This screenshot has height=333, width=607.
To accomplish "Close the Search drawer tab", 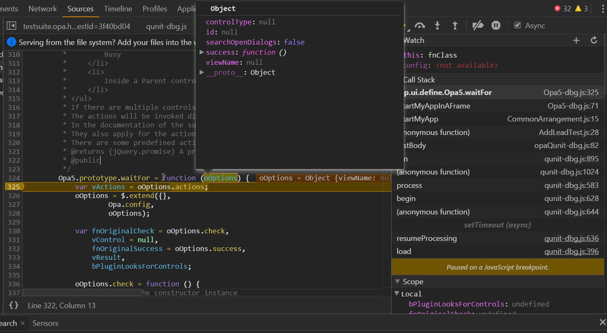I will pos(23,323).
